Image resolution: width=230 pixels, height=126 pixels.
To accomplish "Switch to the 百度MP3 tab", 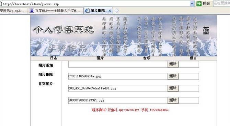I will (56, 11).
